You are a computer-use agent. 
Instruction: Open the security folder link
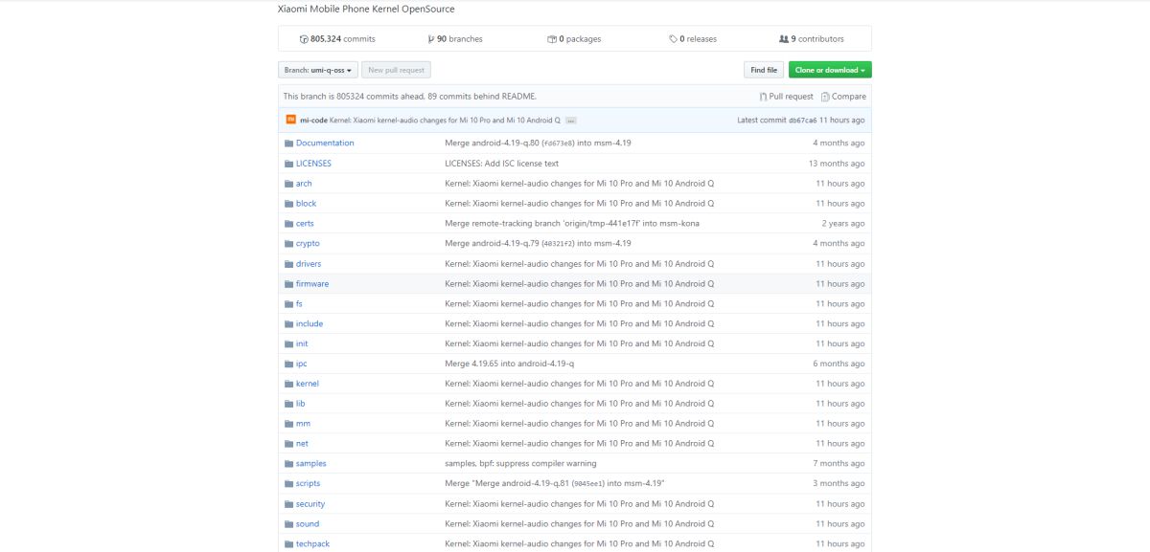(x=310, y=505)
